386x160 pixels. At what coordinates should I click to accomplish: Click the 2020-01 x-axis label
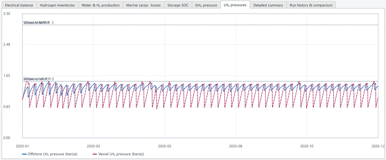22,146
